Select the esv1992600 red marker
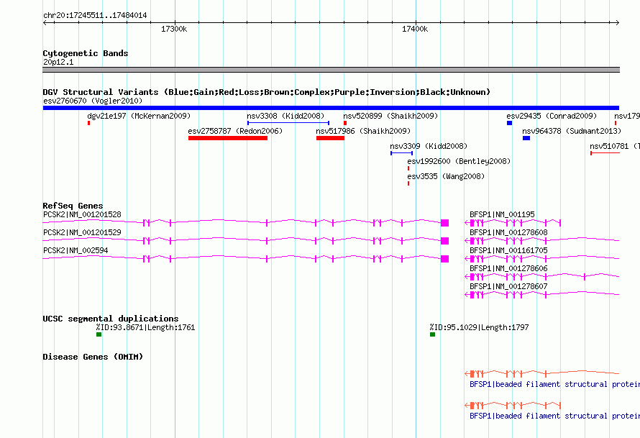640x438 pixels. (x=408, y=168)
